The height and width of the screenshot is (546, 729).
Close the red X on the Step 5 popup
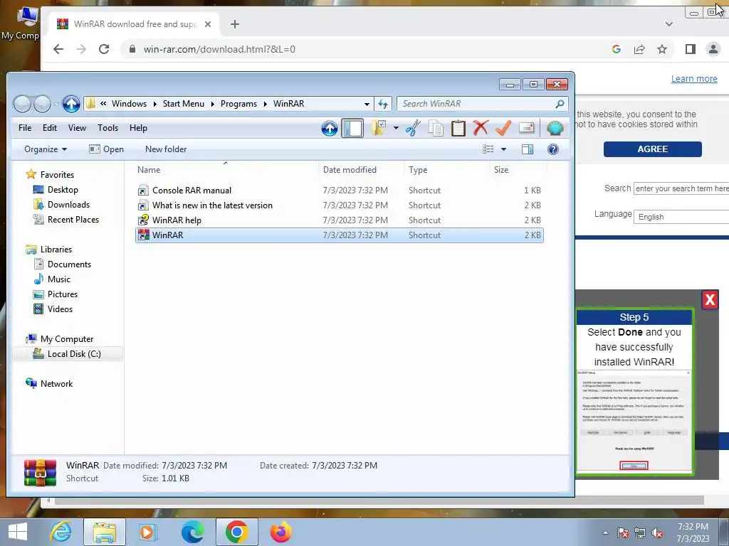pos(710,299)
